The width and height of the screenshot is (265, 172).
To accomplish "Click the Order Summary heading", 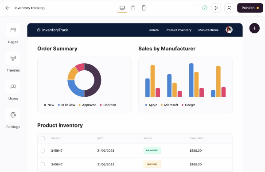I will 57,49.
